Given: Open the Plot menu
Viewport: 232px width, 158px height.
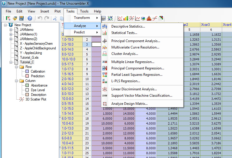Looking at the screenshot, I should coord(57,11).
